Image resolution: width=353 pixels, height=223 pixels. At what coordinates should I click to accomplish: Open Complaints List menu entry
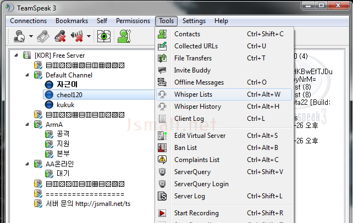(224, 160)
